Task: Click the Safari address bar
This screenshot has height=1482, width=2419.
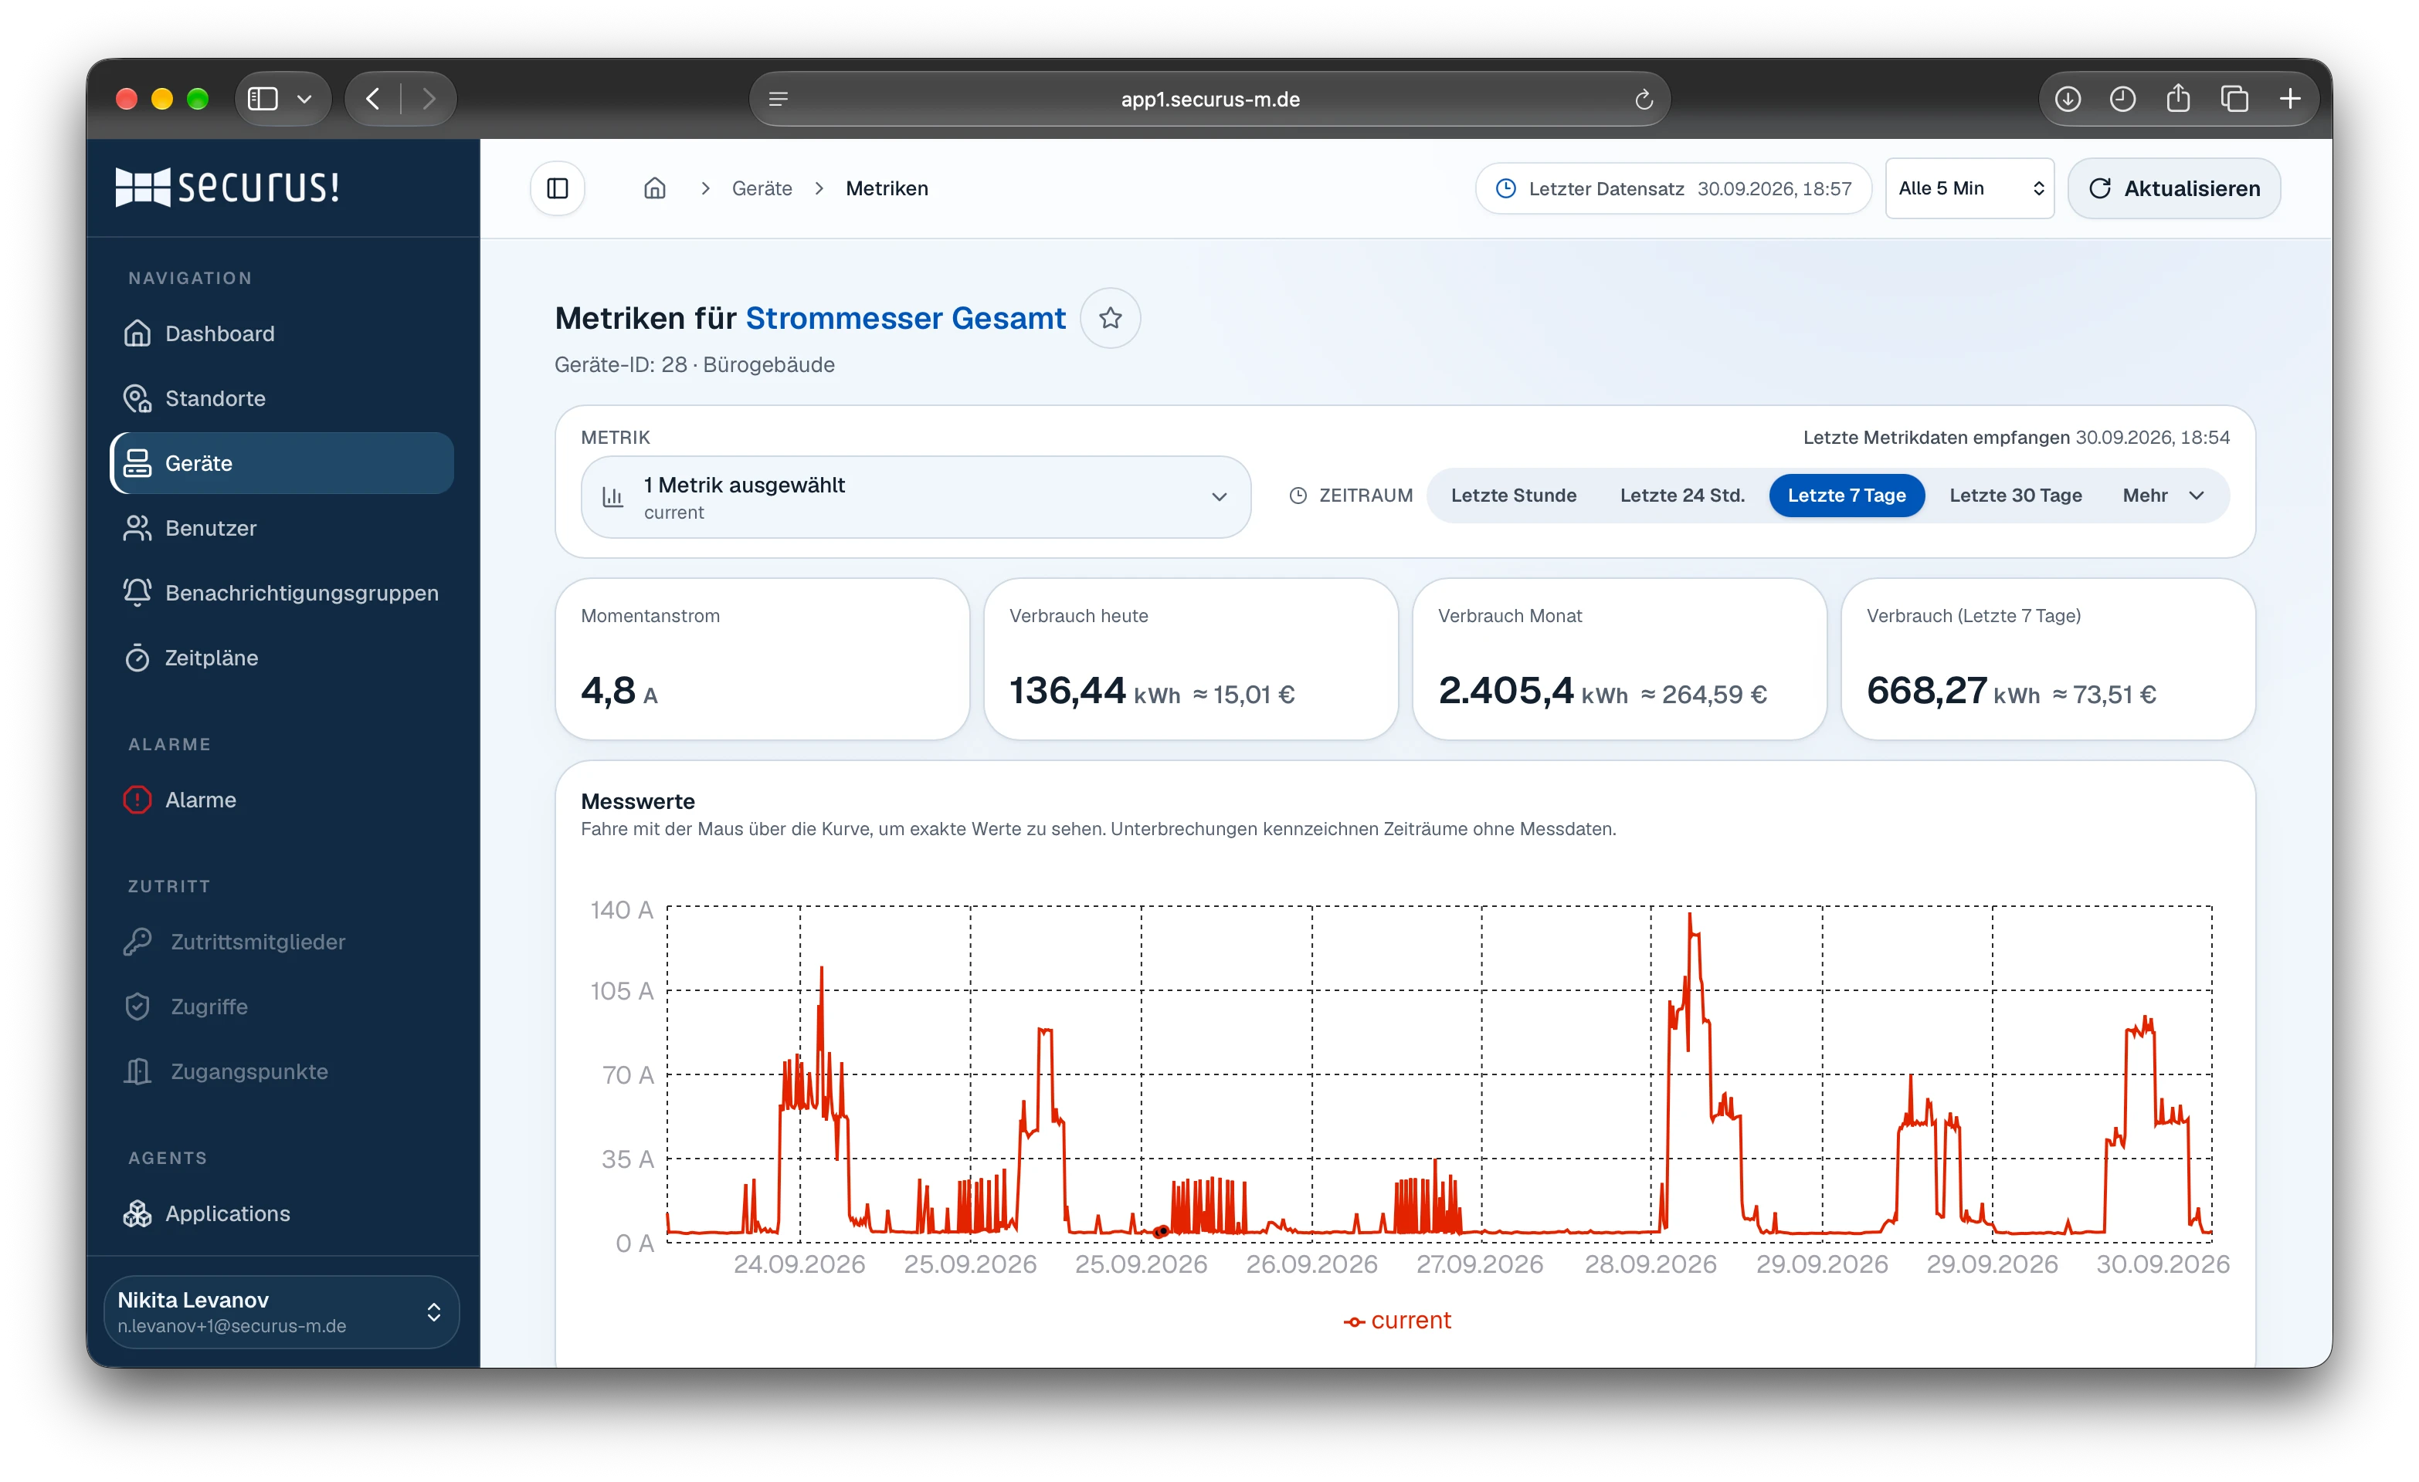Action: 1209,99
